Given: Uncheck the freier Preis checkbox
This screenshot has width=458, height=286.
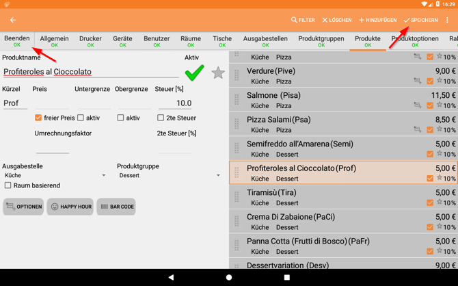Looking at the screenshot, I should pyautogui.click(x=38, y=118).
